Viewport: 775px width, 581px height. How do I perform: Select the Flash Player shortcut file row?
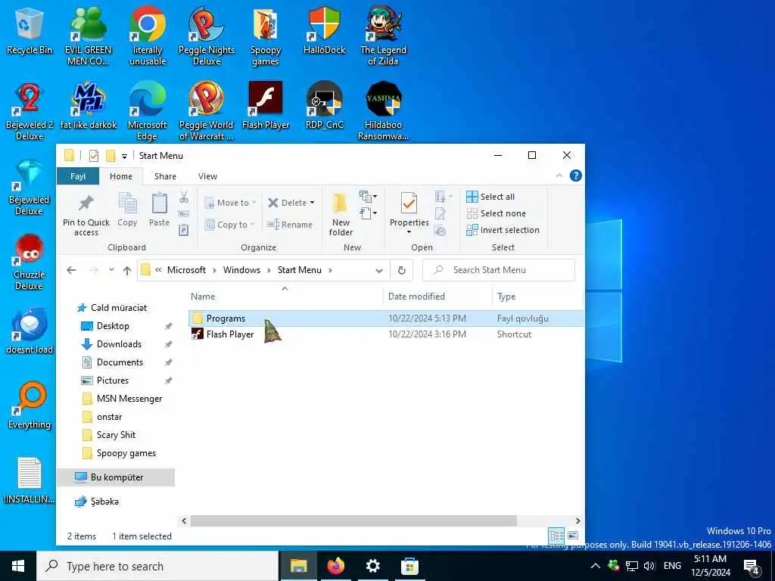tap(386, 334)
